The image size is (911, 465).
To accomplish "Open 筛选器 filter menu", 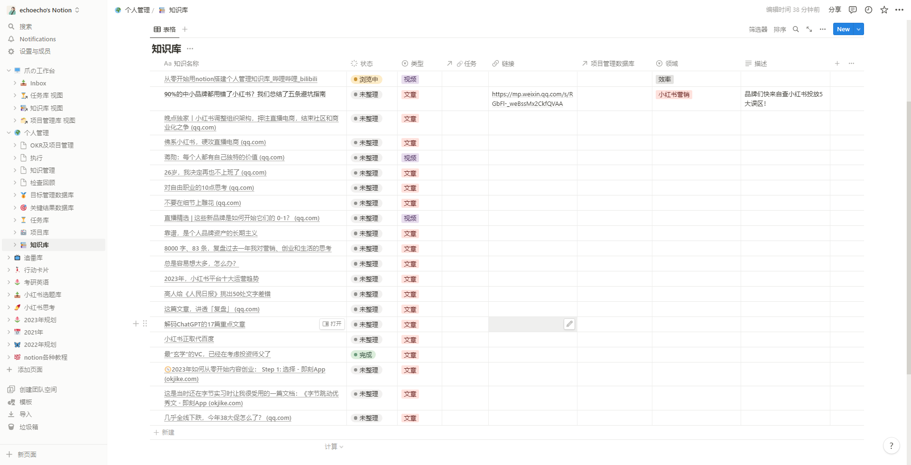I will (x=758, y=29).
